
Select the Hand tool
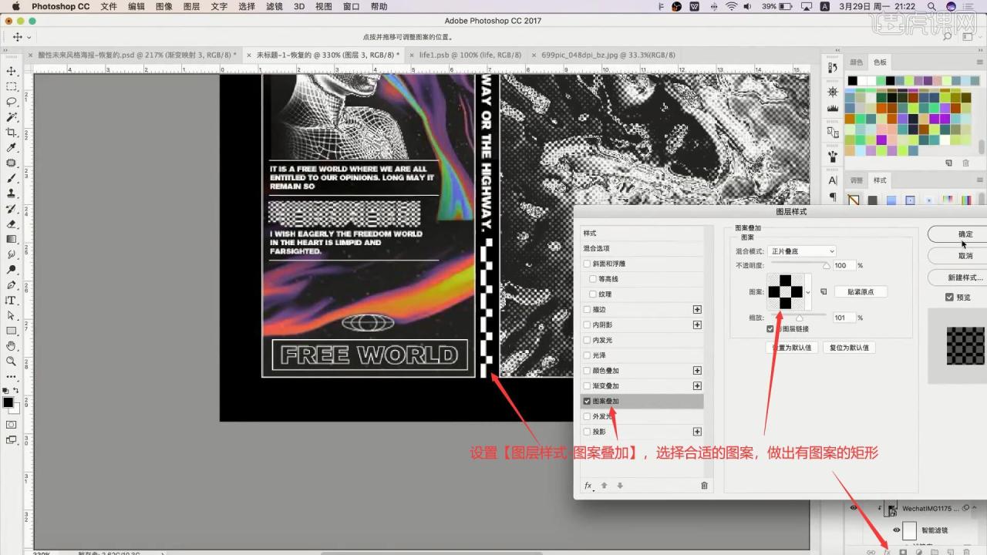(x=12, y=346)
